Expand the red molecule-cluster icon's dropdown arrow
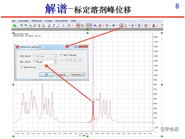The height and width of the screenshot is (139, 185). click(157, 26)
